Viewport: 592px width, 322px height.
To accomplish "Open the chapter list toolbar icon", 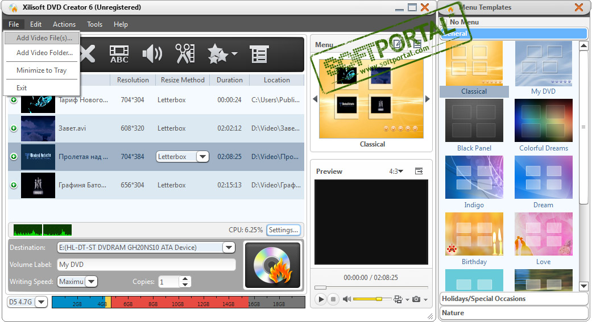I will click(259, 54).
